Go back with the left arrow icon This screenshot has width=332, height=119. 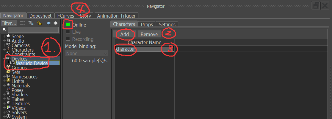point(48,23)
